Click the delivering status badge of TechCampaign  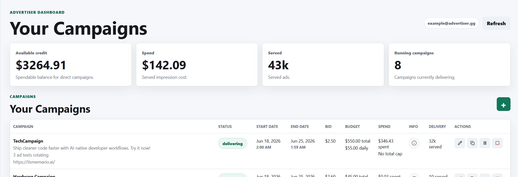[232, 143]
